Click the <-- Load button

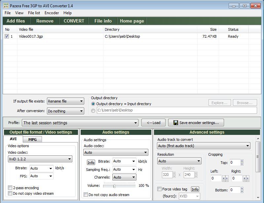[154, 123]
